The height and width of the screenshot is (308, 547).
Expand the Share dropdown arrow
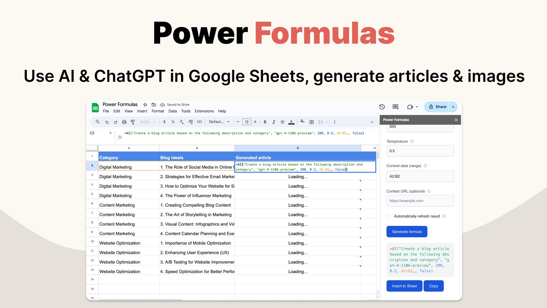click(453, 107)
